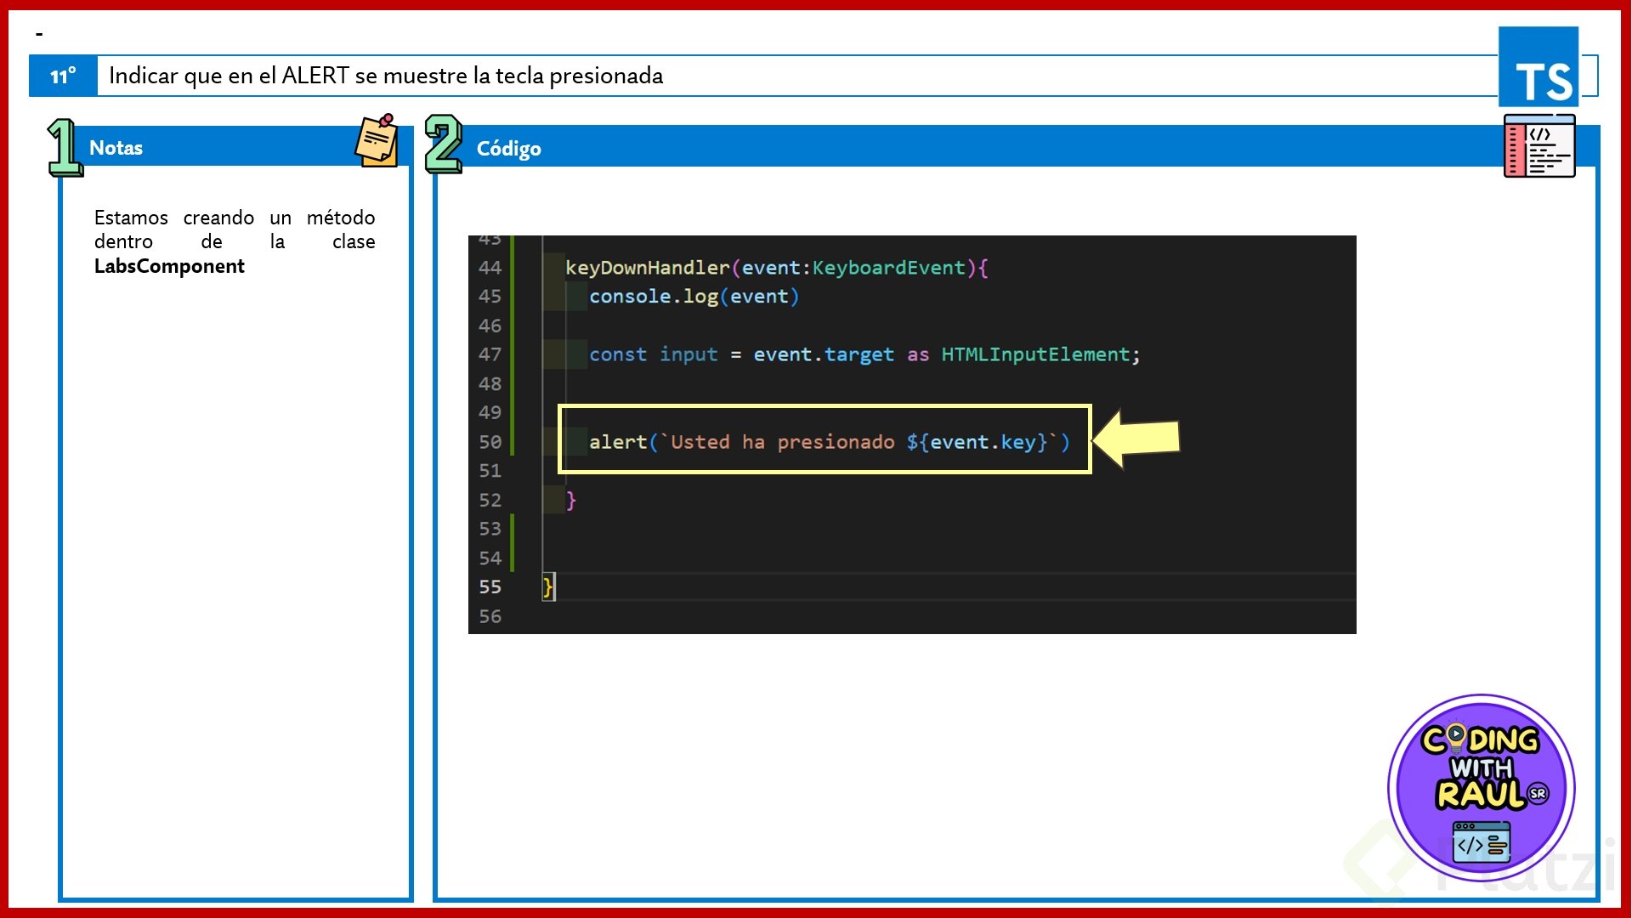Click the bold LabsComponent text in notes
Screen dimensions: 1632x918
pos(169,266)
